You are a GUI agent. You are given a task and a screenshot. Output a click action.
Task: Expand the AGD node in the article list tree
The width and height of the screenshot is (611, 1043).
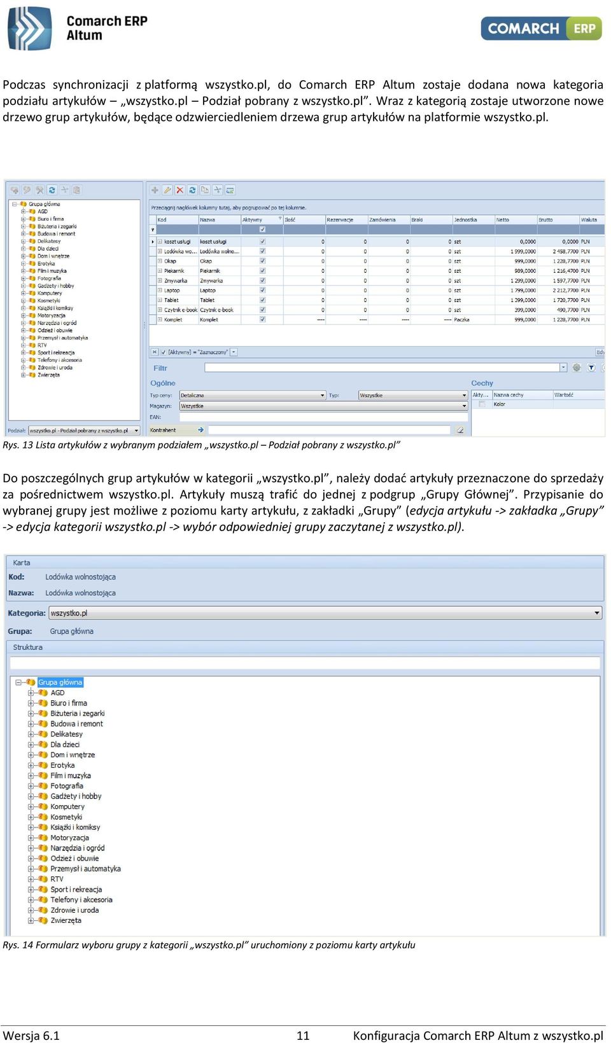[x=24, y=211]
